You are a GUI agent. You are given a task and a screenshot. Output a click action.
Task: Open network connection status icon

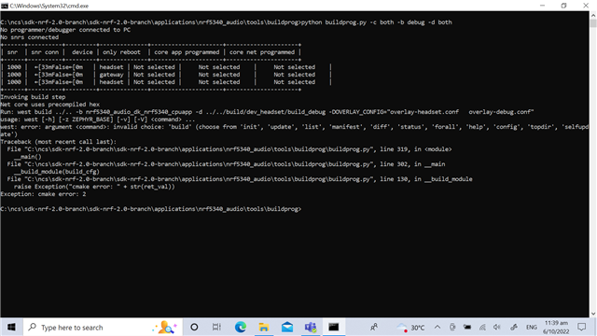click(482, 328)
